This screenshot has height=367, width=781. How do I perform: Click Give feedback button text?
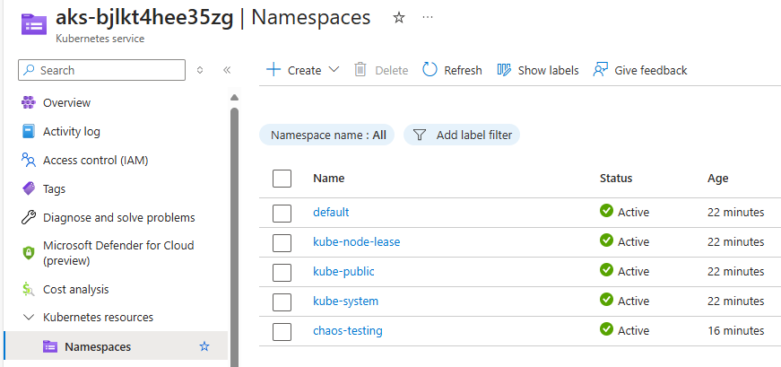(650, 70)
